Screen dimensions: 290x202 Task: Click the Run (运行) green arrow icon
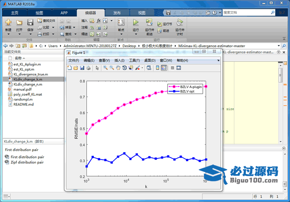135,22
